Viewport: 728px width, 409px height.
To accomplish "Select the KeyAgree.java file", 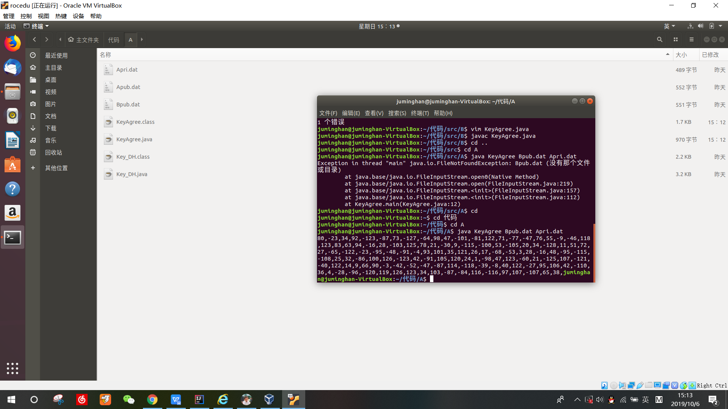I will point(134,139).
